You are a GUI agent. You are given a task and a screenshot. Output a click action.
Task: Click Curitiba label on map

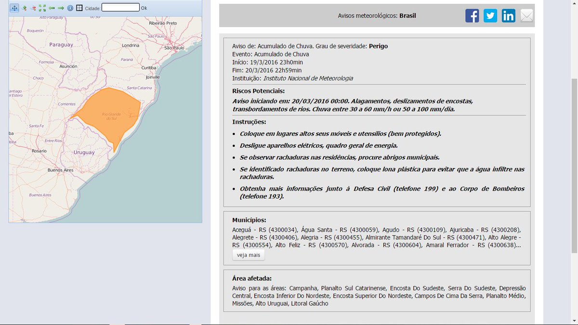tap(149, 68)
